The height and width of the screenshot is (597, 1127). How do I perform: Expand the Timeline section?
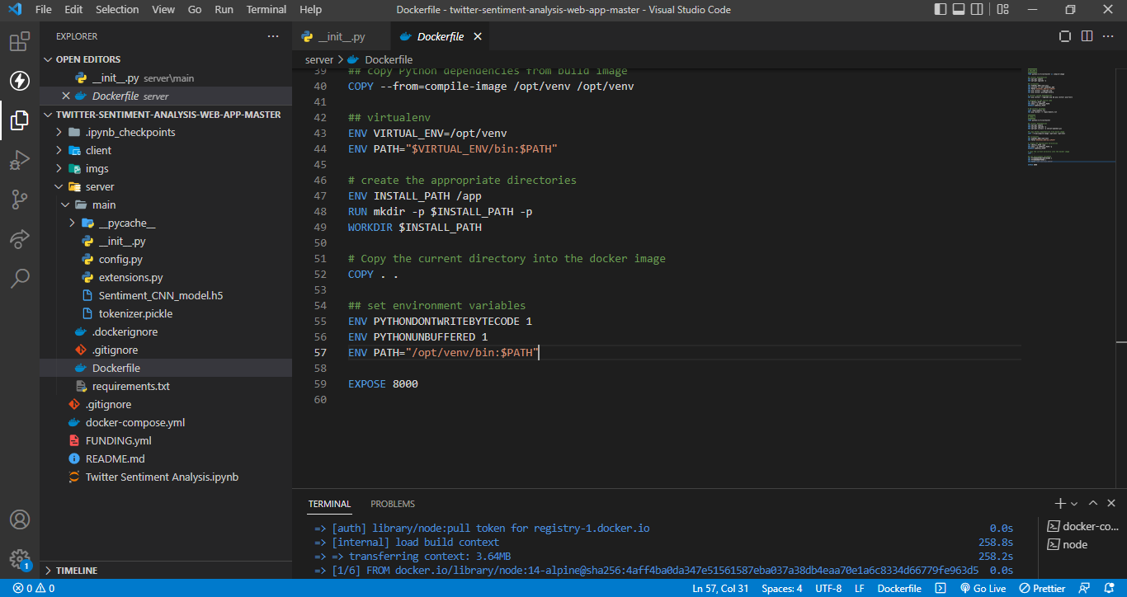[x=166, y=571]
